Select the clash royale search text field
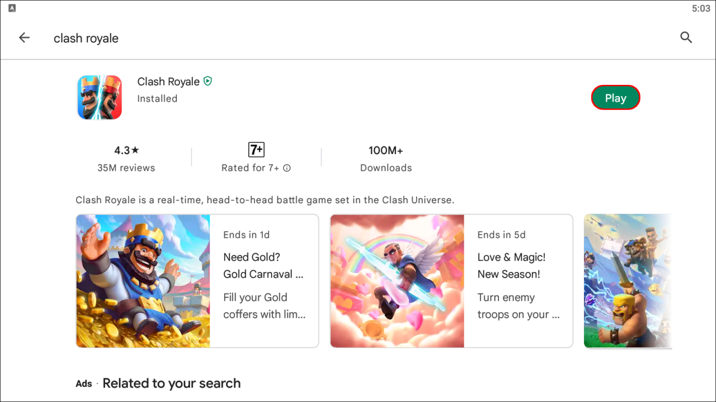 [x=86, y=38]
